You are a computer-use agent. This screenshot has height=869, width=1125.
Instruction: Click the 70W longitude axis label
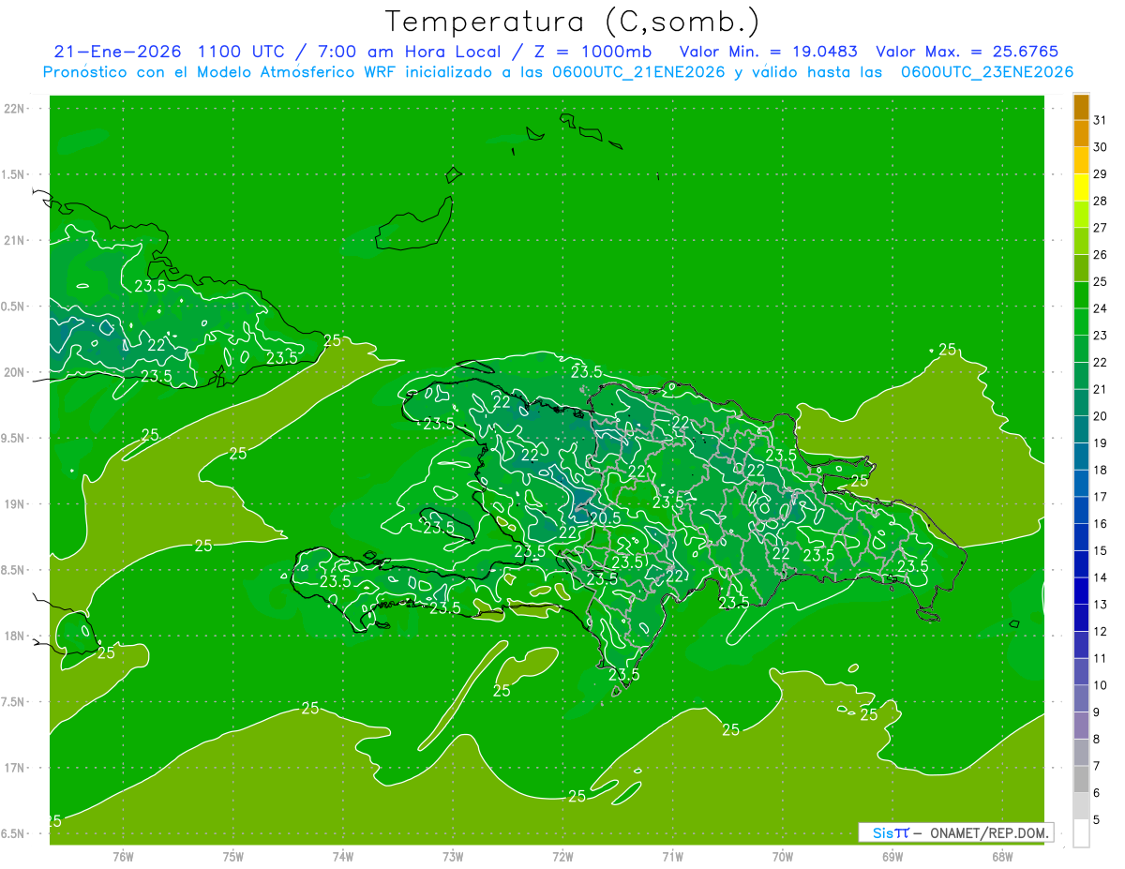pos(782,856)
